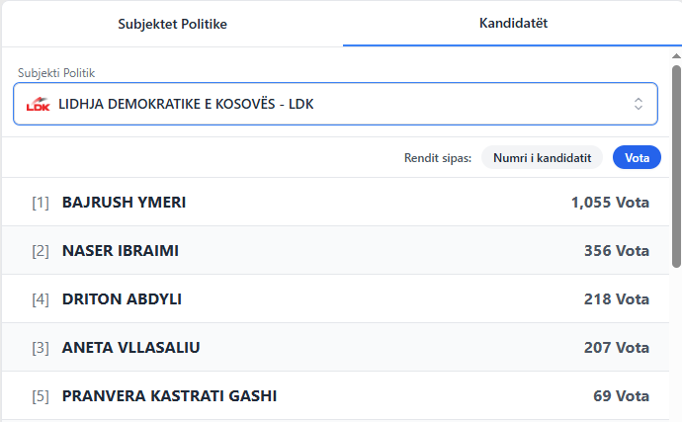Sort candidates by Vota

pyautogui.click(x=637, y=157)
